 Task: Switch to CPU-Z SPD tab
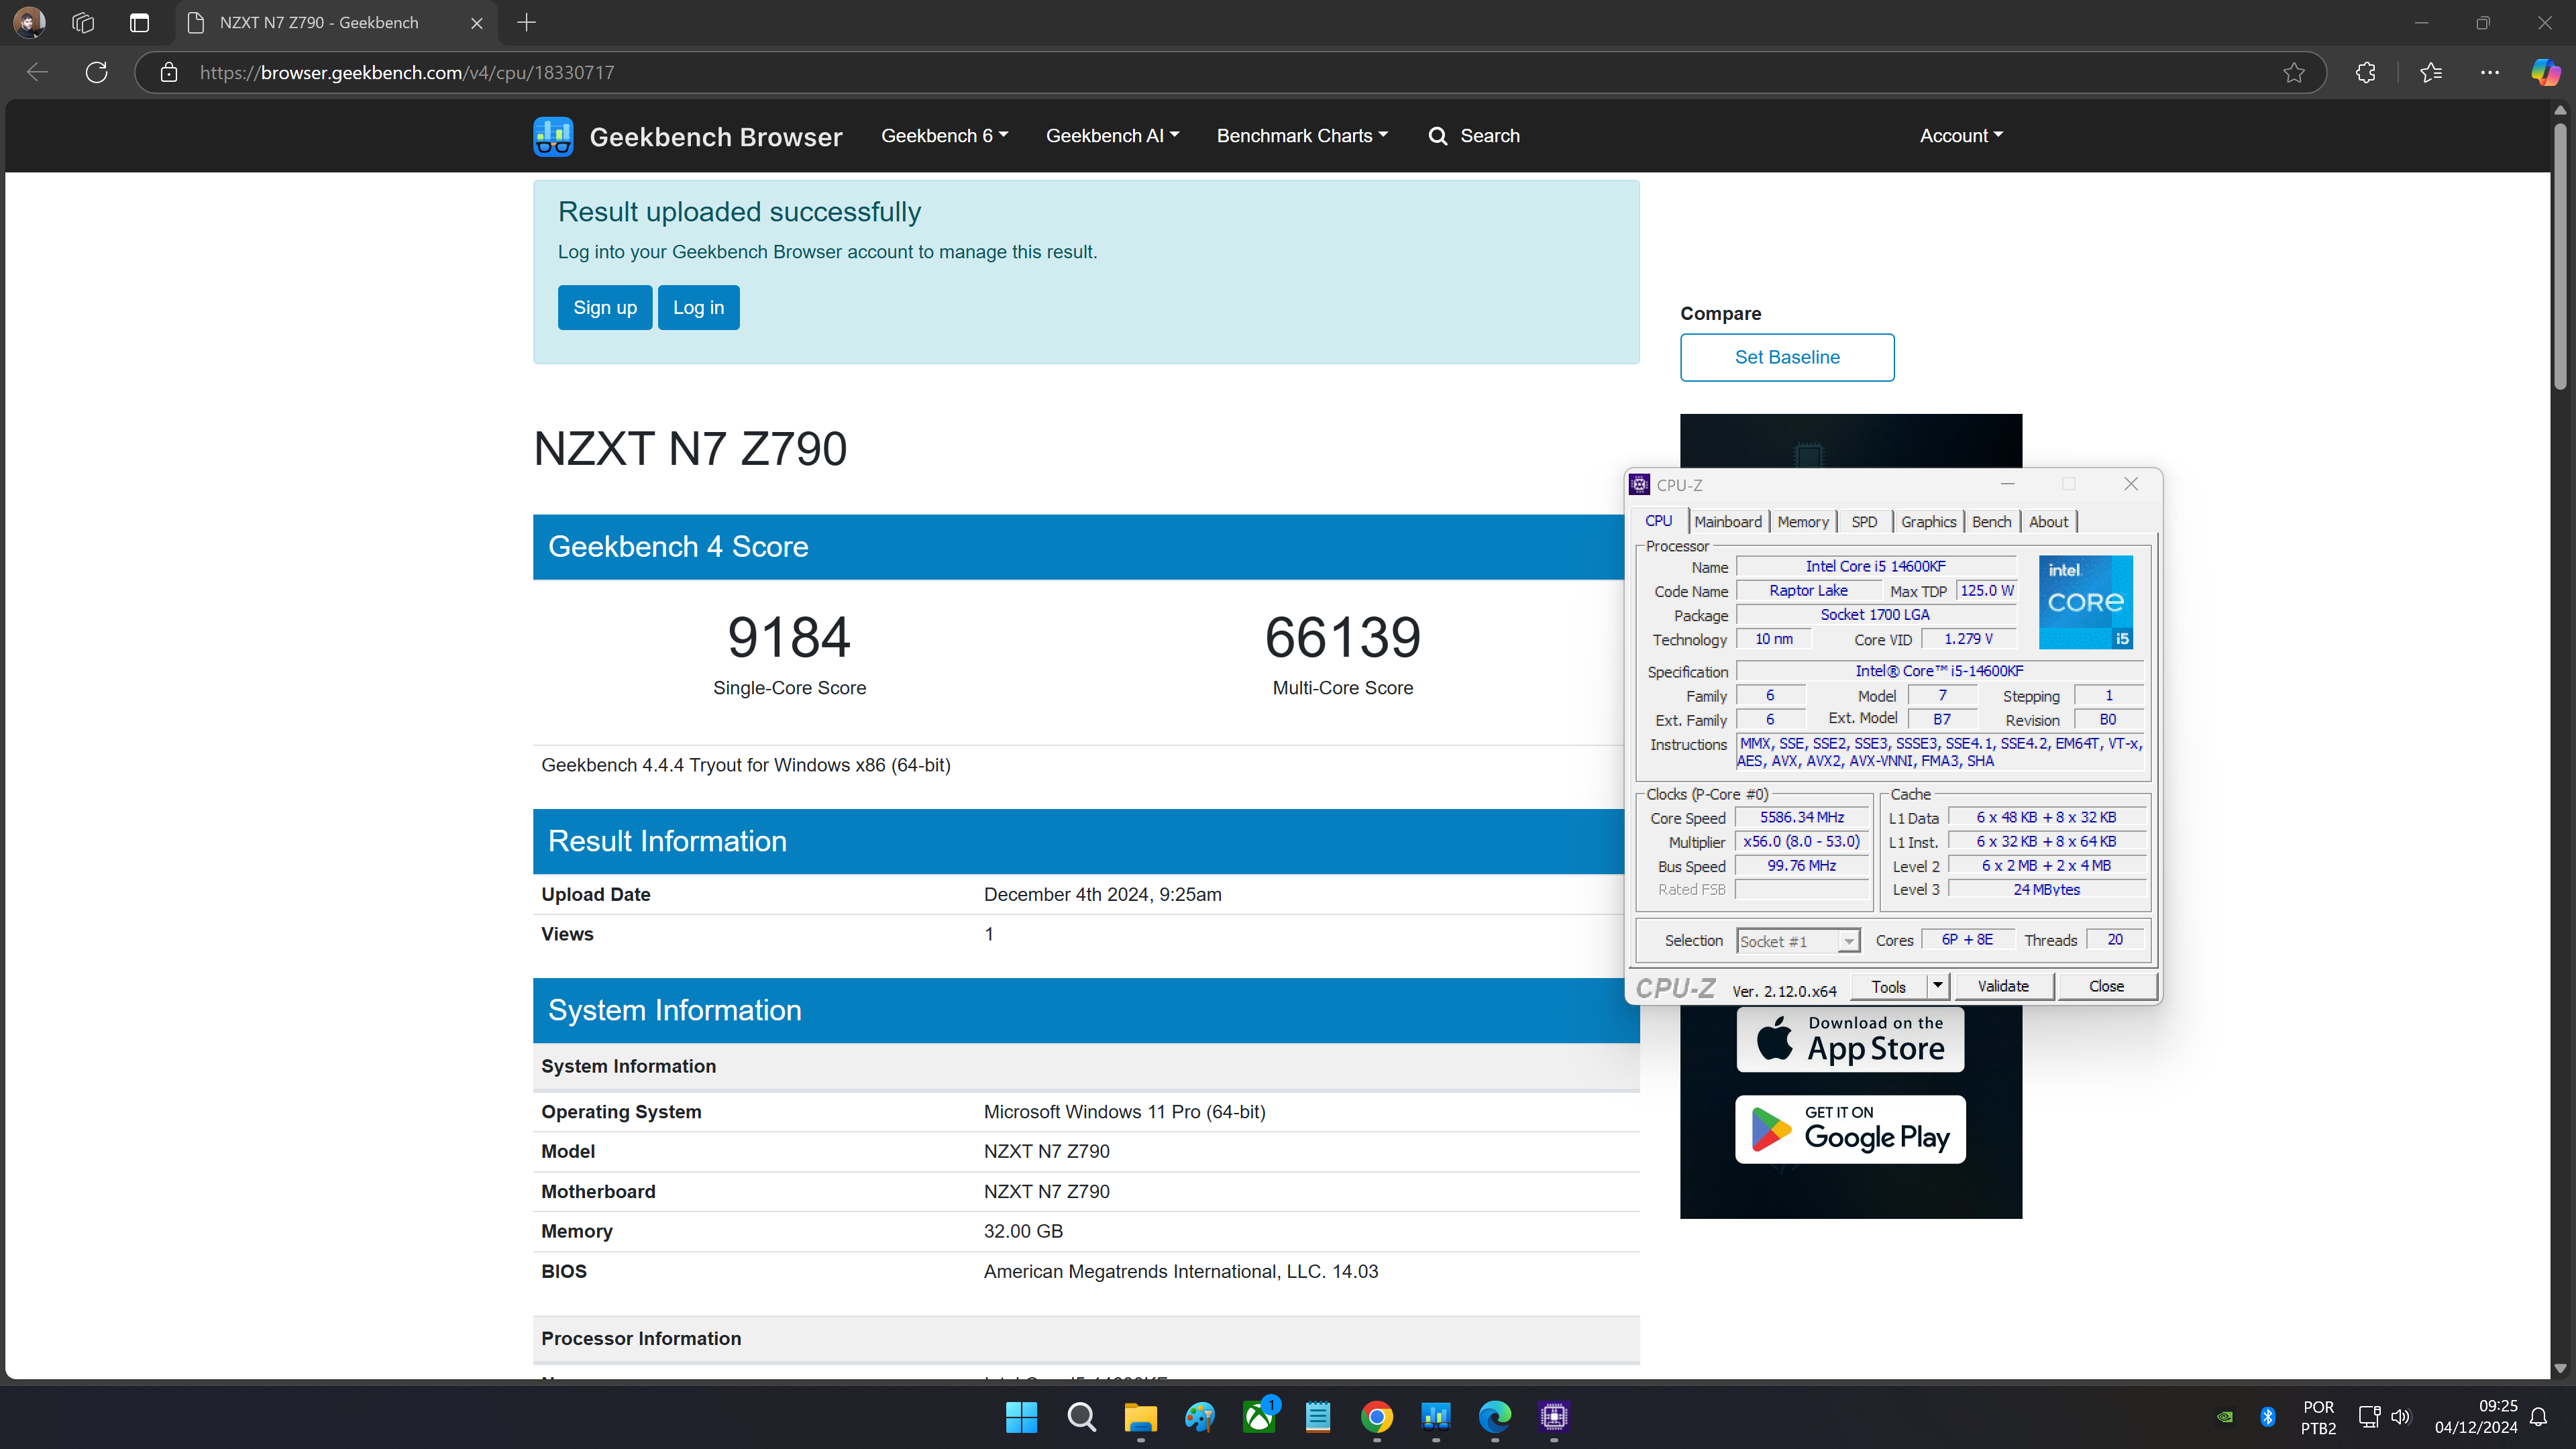pos(1864,522)
